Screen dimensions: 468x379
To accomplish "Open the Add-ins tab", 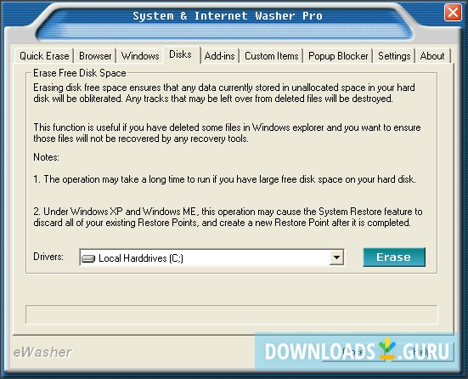I will pos(219,56).
